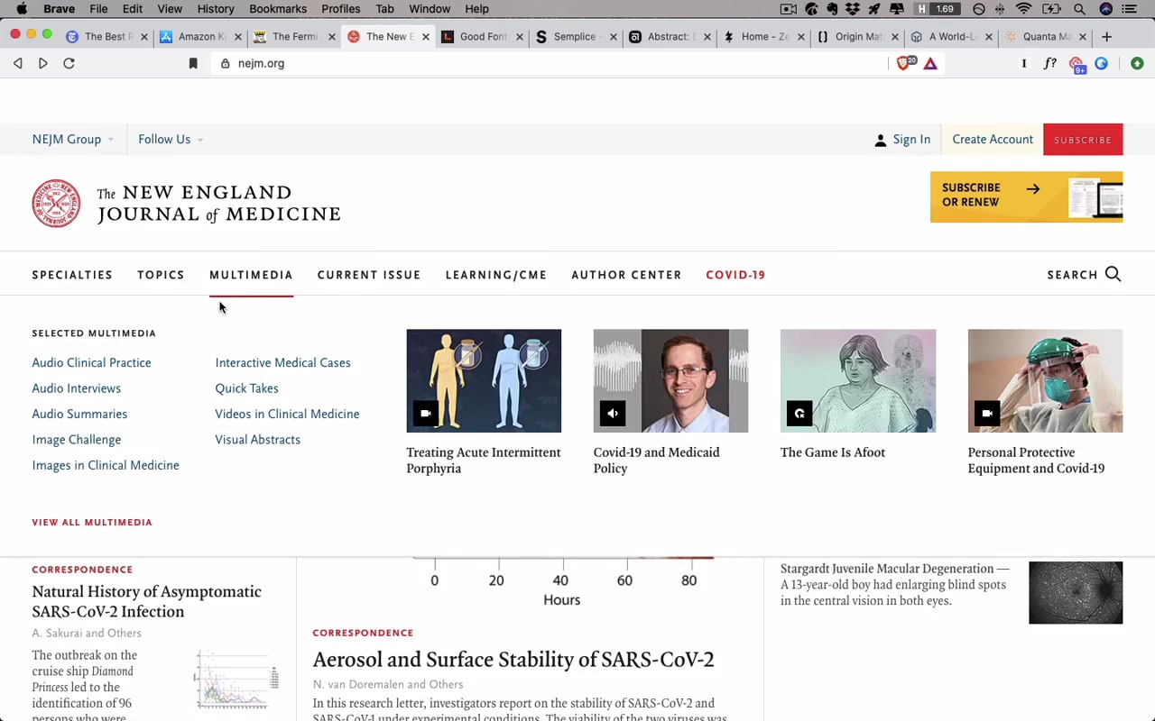Open the Topics menu

(161, 275)
